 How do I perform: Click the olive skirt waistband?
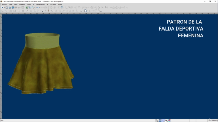tap(42, 41)
